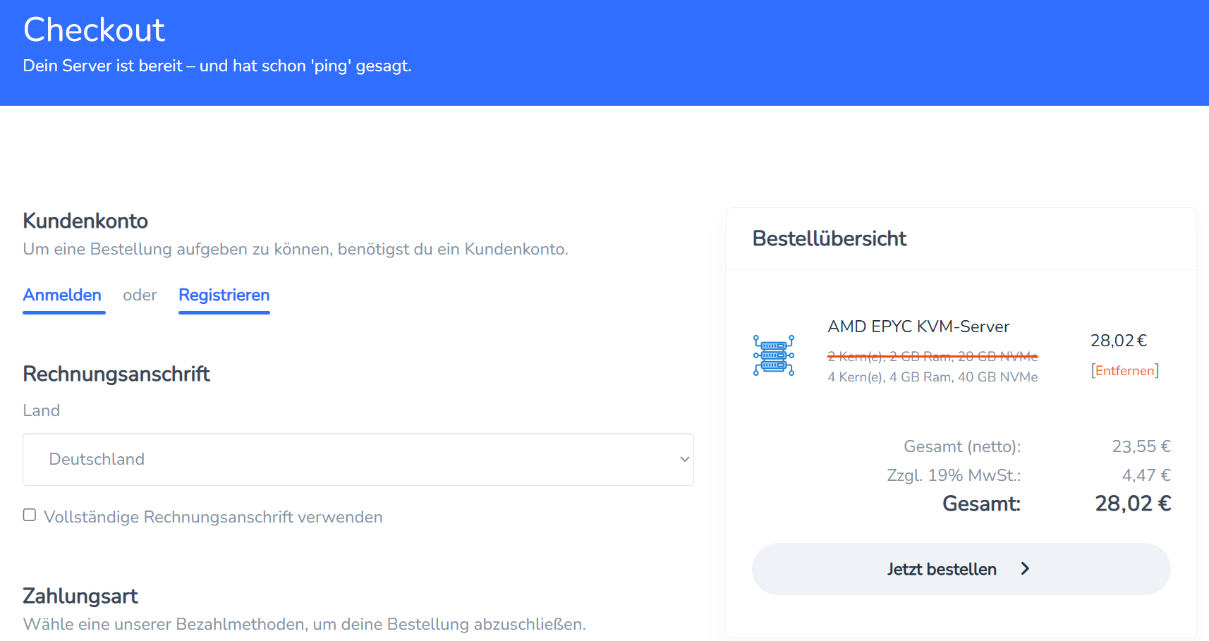The width and height of the screenshot is (1209, 641).
Task: Click the Checkout page heading
Action: [95, 30]
